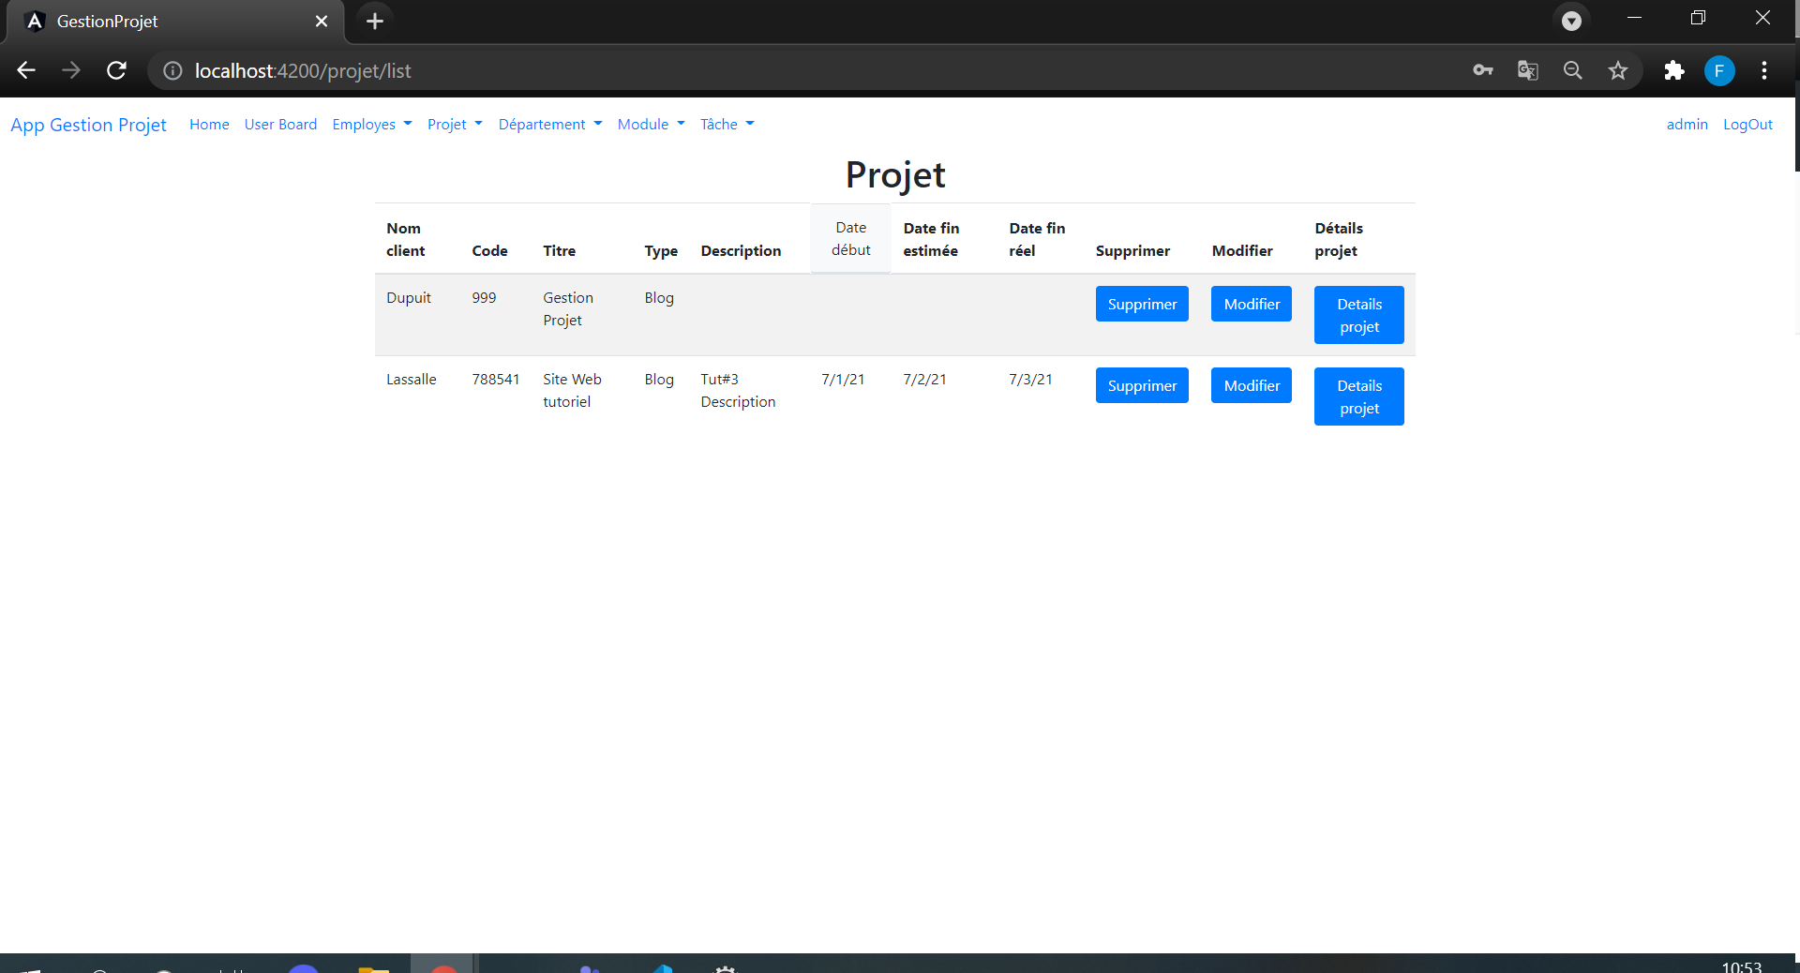Go to the Home nav link
1800x973 pixels.
(x=209, y=124)
